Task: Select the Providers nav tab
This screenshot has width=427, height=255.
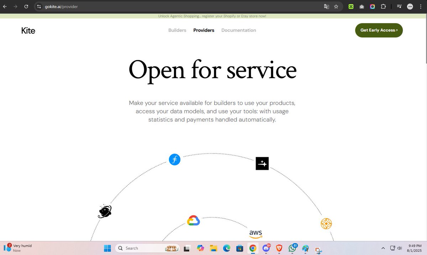Action: tap(204, 30)
